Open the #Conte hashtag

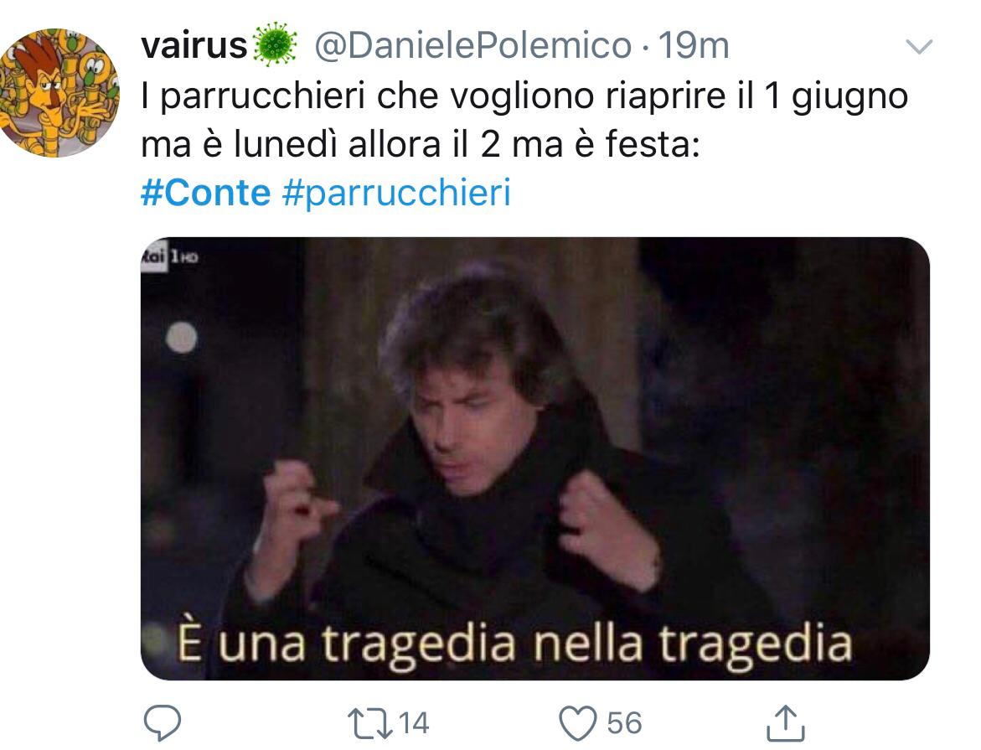(x=205, y=192)
